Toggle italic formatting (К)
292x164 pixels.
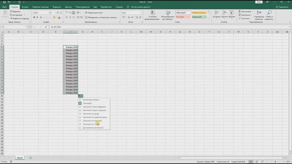[37, 17]
